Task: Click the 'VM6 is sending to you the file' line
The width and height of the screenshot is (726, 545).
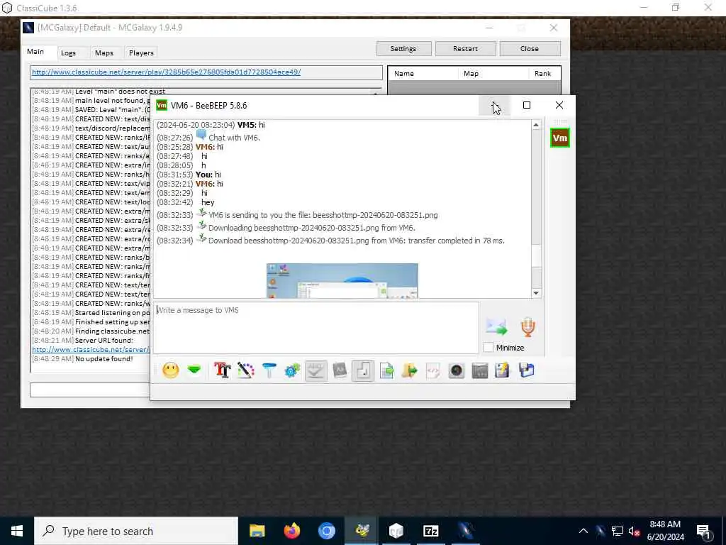Action: tap(297, 215)
